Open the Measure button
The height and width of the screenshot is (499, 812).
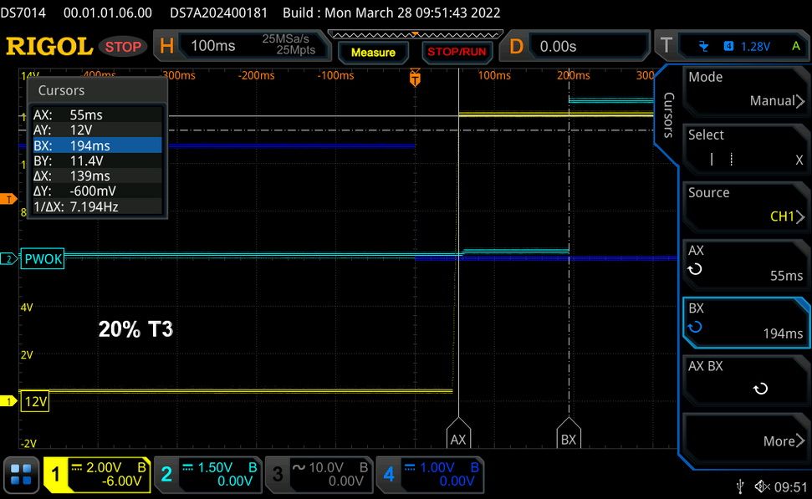click(373, 53)
